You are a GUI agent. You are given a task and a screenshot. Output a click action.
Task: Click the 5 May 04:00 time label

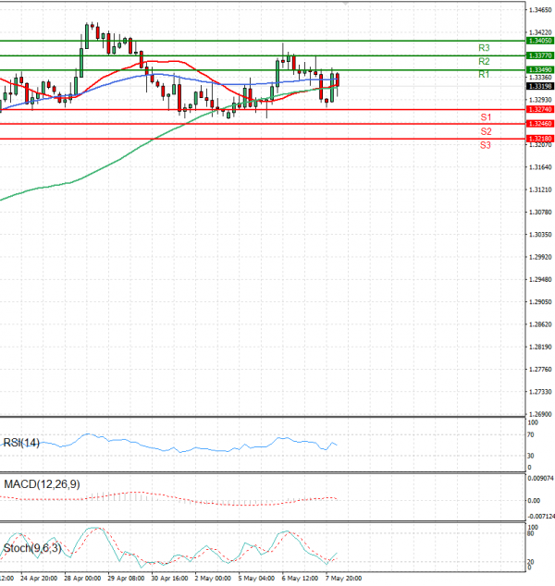click(256, 579)
